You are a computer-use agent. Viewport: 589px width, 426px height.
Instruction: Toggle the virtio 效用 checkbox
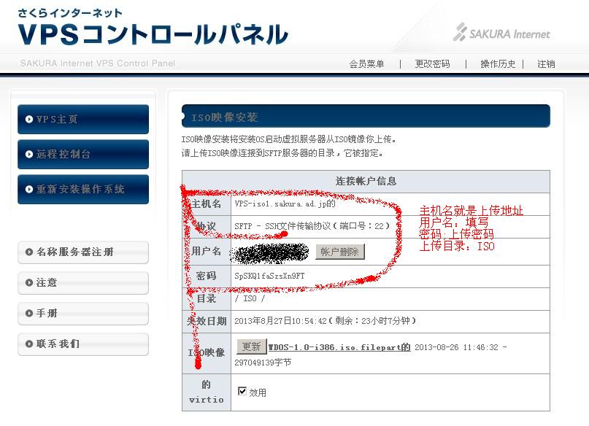pos(242,392)
